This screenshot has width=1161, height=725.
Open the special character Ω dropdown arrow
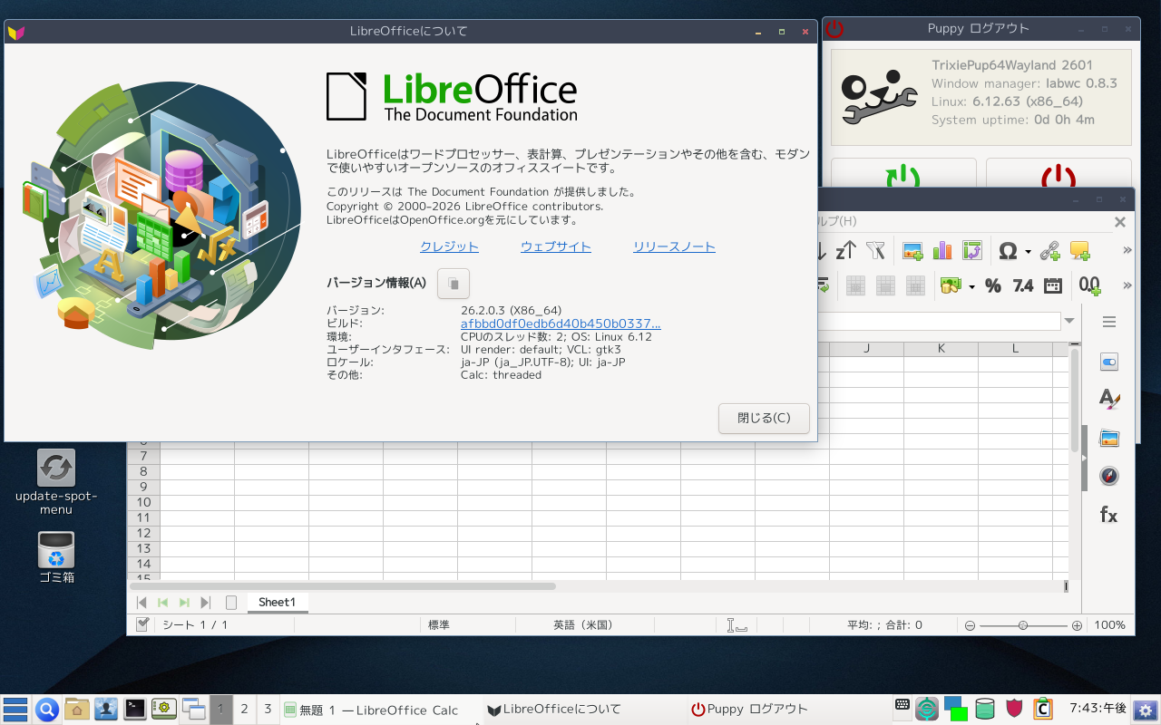pyautogui.click(x=1028, y=252)
